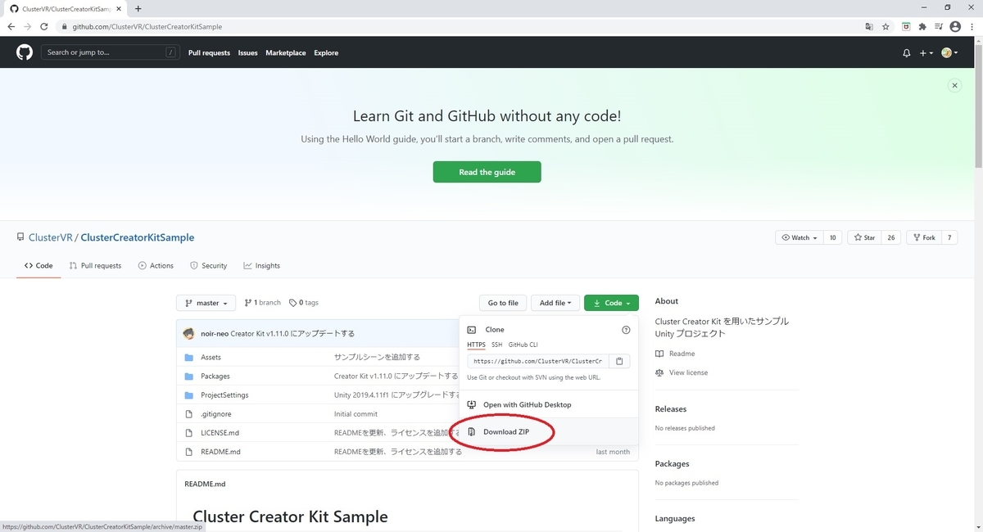Screen dimensions: 983x532
Task: Click the clone URL text field
Action: [538, 361]
